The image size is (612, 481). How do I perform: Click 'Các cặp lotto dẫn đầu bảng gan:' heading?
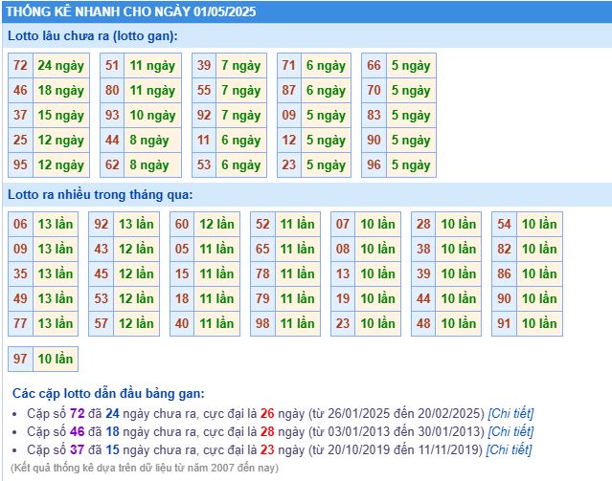[108, 393]
